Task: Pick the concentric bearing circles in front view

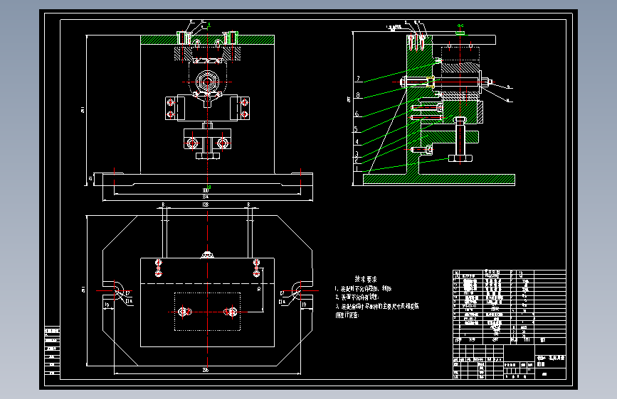Action: 207,82
